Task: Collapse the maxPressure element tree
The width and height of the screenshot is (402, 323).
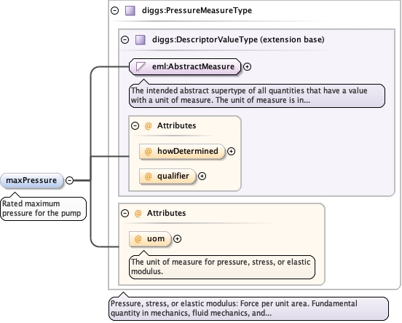Action: point(69,181)
